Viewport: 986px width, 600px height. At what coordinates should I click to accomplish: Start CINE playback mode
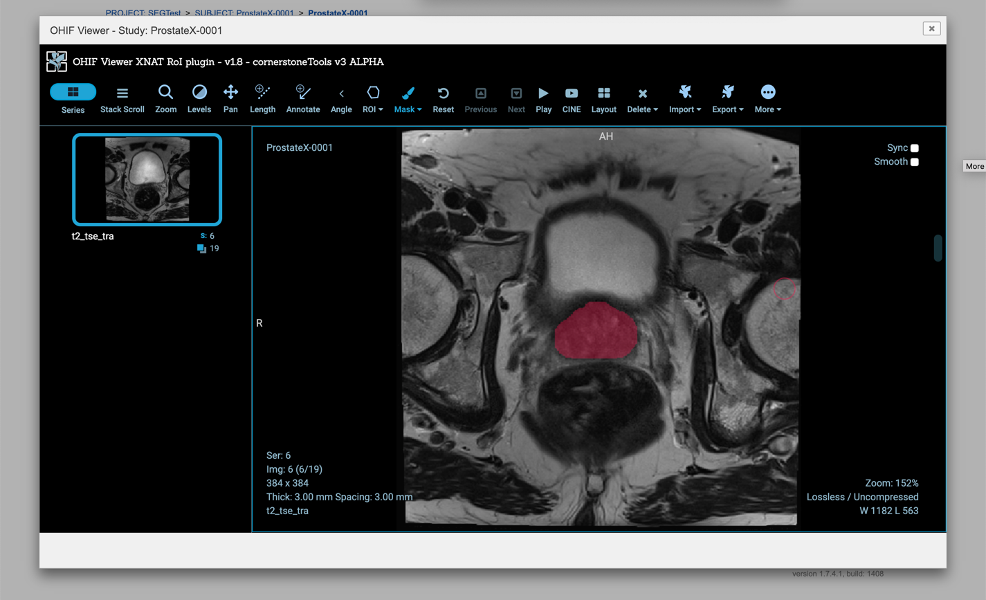(x=571, y=98)
